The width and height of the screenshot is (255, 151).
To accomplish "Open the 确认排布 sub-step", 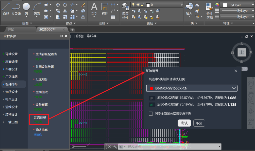I will coord(42,130).
